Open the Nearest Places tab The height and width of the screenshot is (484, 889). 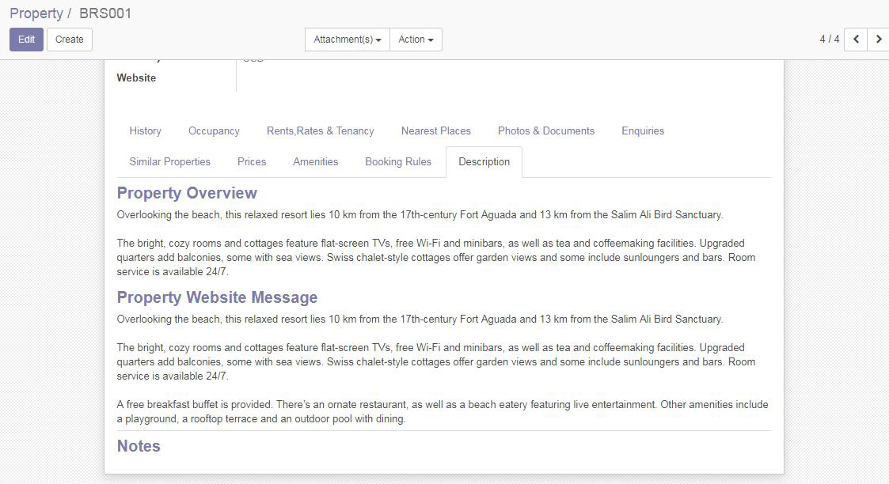pyautogui.click(x=436, y=130)
